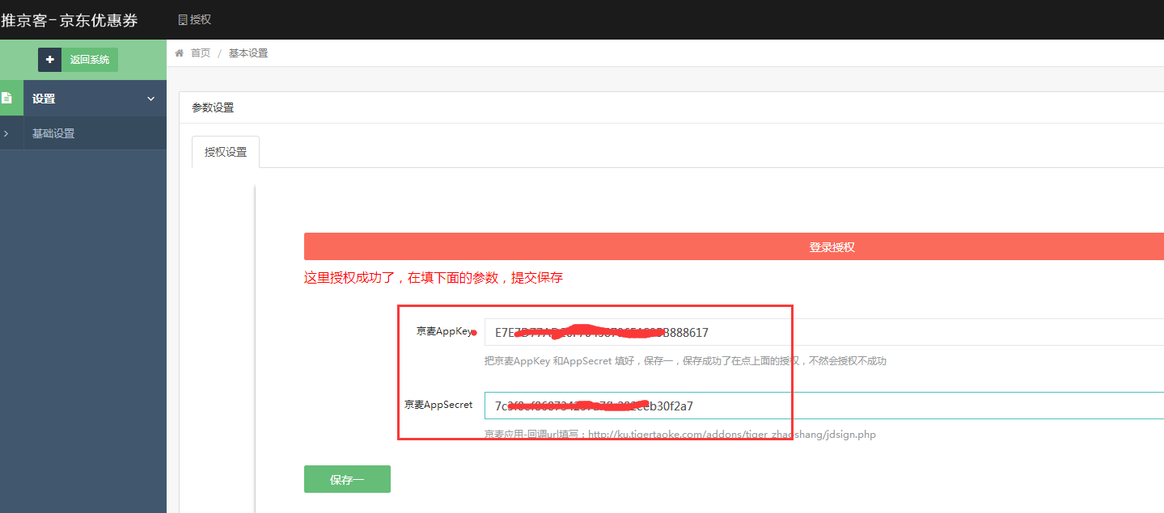Click the 基本设置 breadcrumb item
The image size is (1164, 513).
248,53
